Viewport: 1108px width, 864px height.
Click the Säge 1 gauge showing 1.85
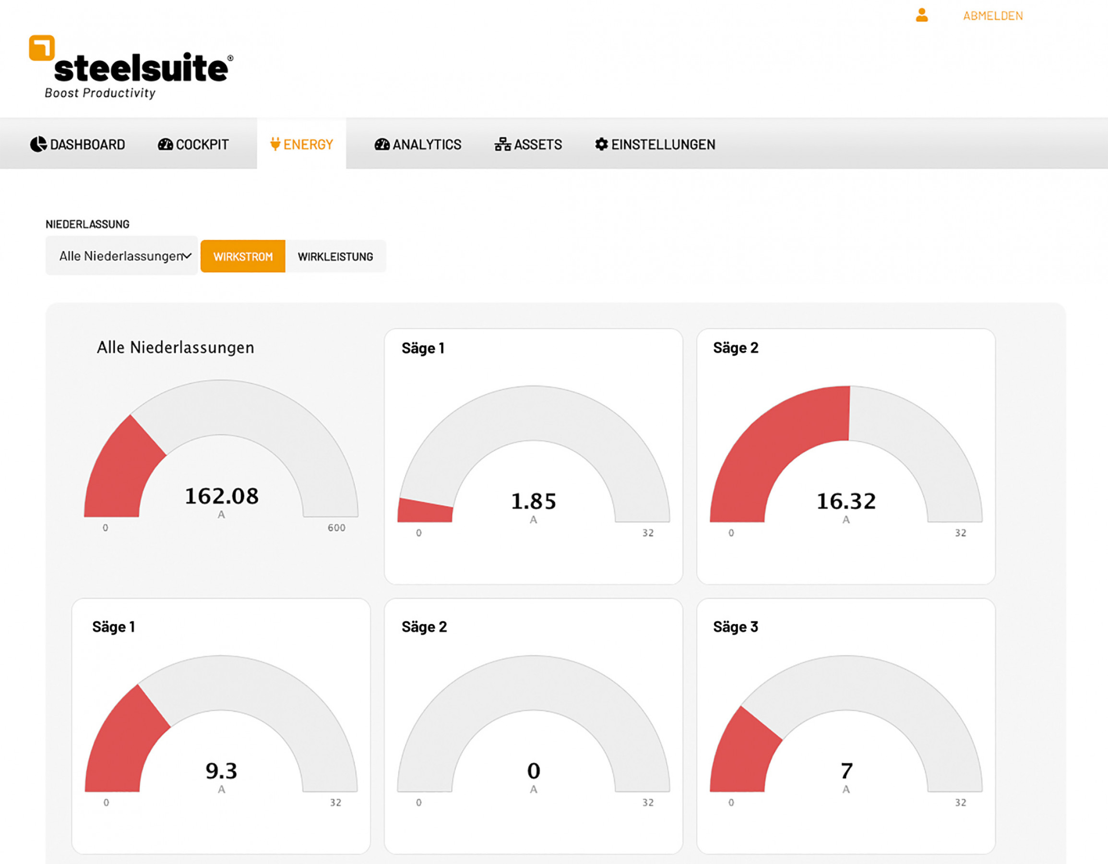[x=533, y=456]
